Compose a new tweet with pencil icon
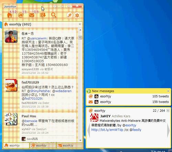The image size is (172, 152). coord(69,15)
